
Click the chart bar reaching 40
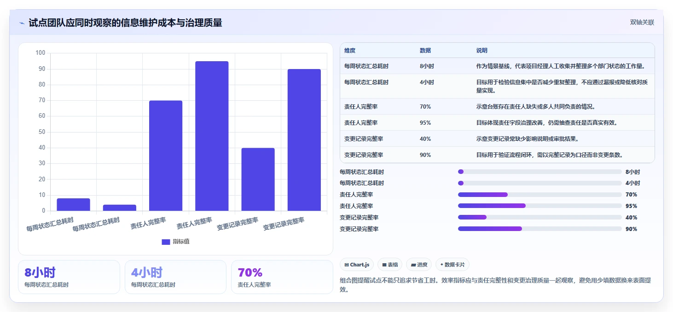coord(258,179)
